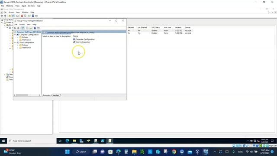Select Computer Configuration in Editor right pane

84,39
